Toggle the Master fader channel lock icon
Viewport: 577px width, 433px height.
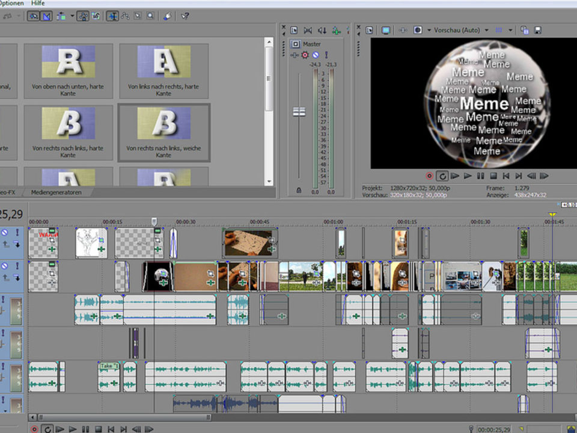coord(299,191)
